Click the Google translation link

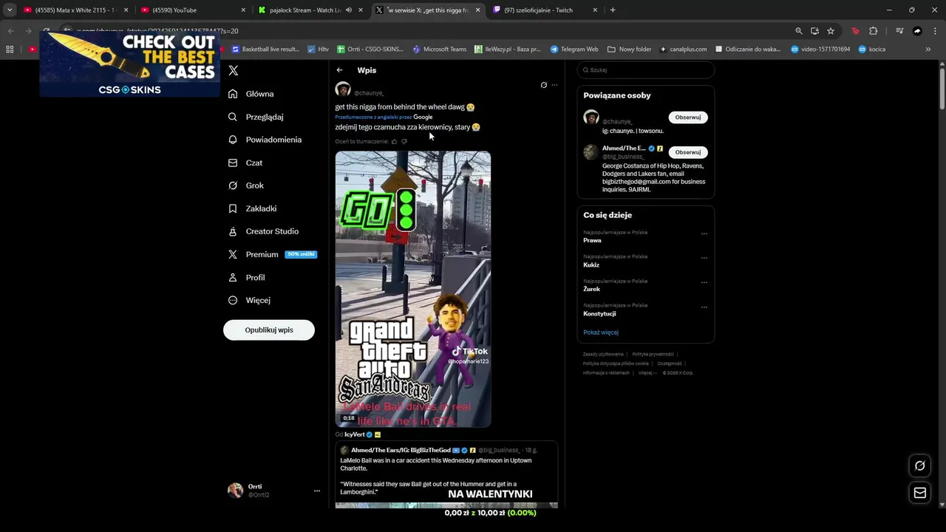point(423,117)
